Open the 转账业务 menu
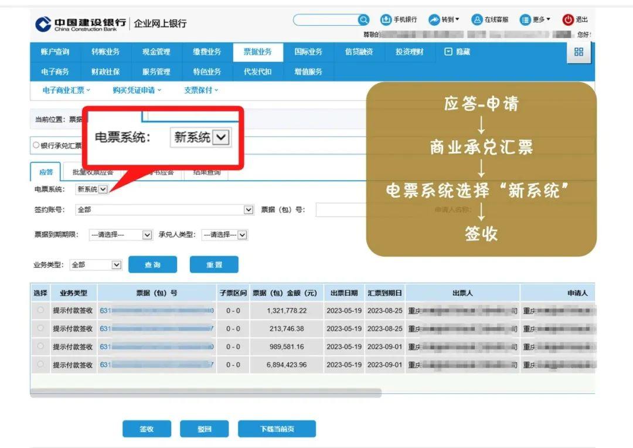633x448 pixels. tap(105, 52)
